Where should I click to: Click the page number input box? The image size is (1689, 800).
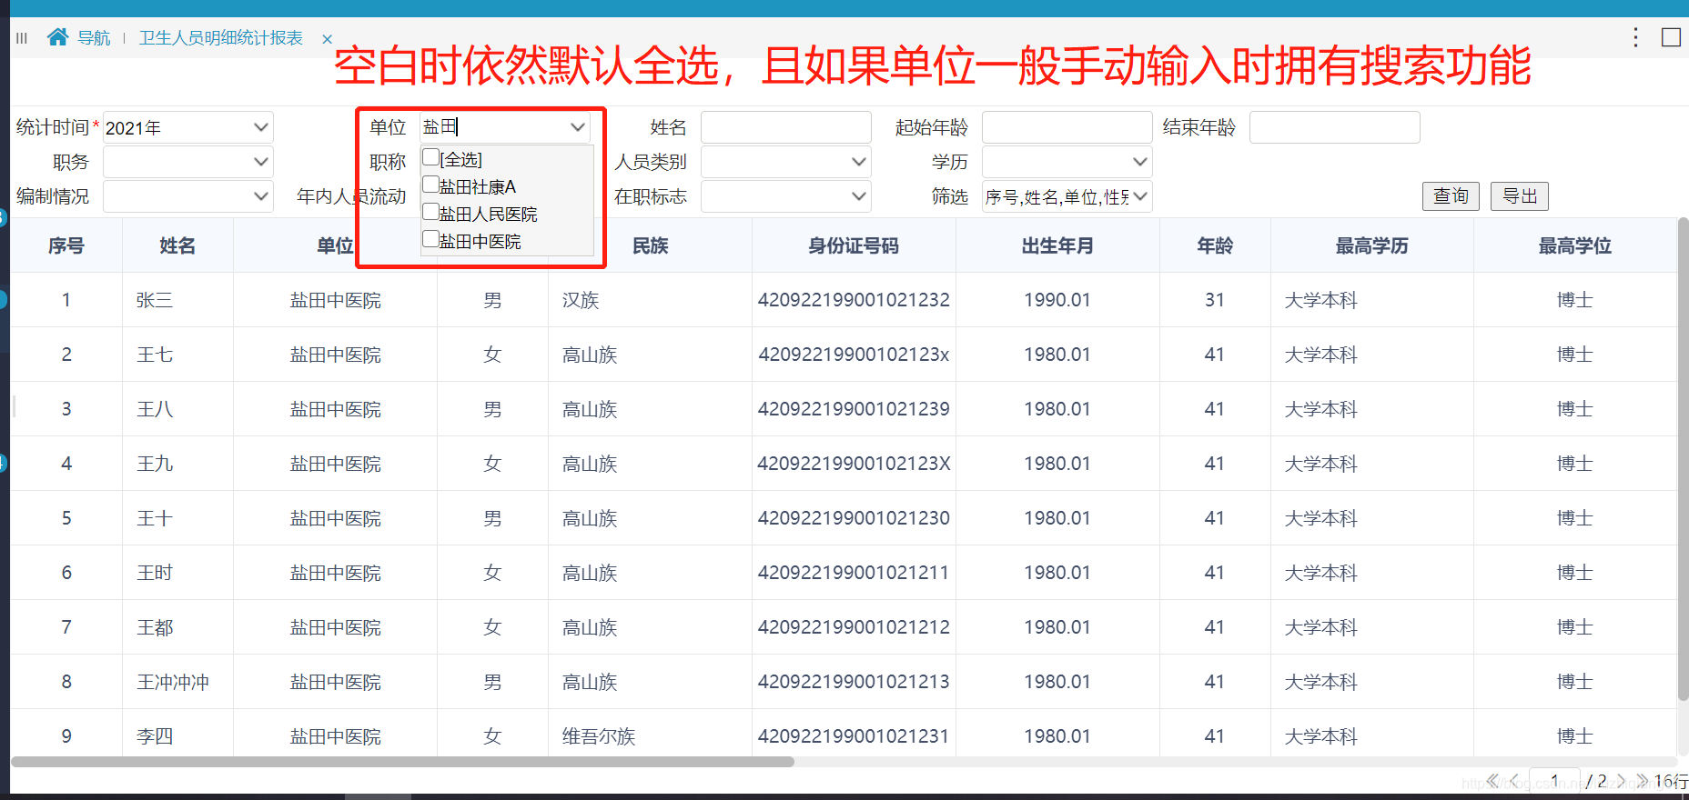pyautogui.click(x=1554, y=780)
